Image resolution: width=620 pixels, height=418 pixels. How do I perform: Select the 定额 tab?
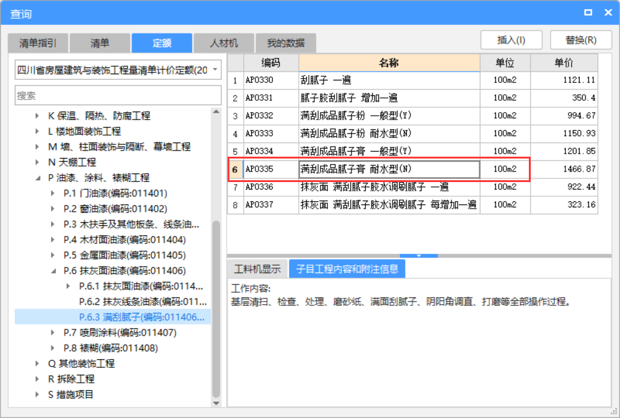162,43
